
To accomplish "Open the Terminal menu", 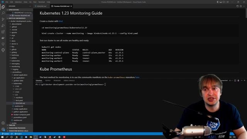I will click(x=42, y=2).
